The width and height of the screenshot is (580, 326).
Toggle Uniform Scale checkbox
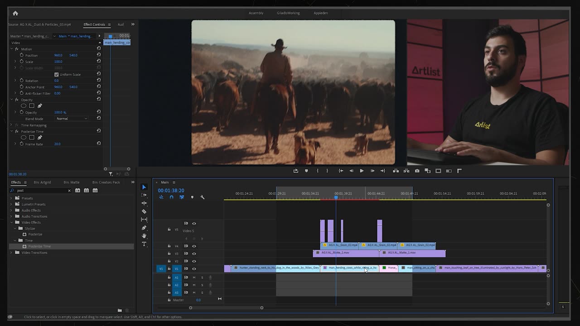coord(56,74)
